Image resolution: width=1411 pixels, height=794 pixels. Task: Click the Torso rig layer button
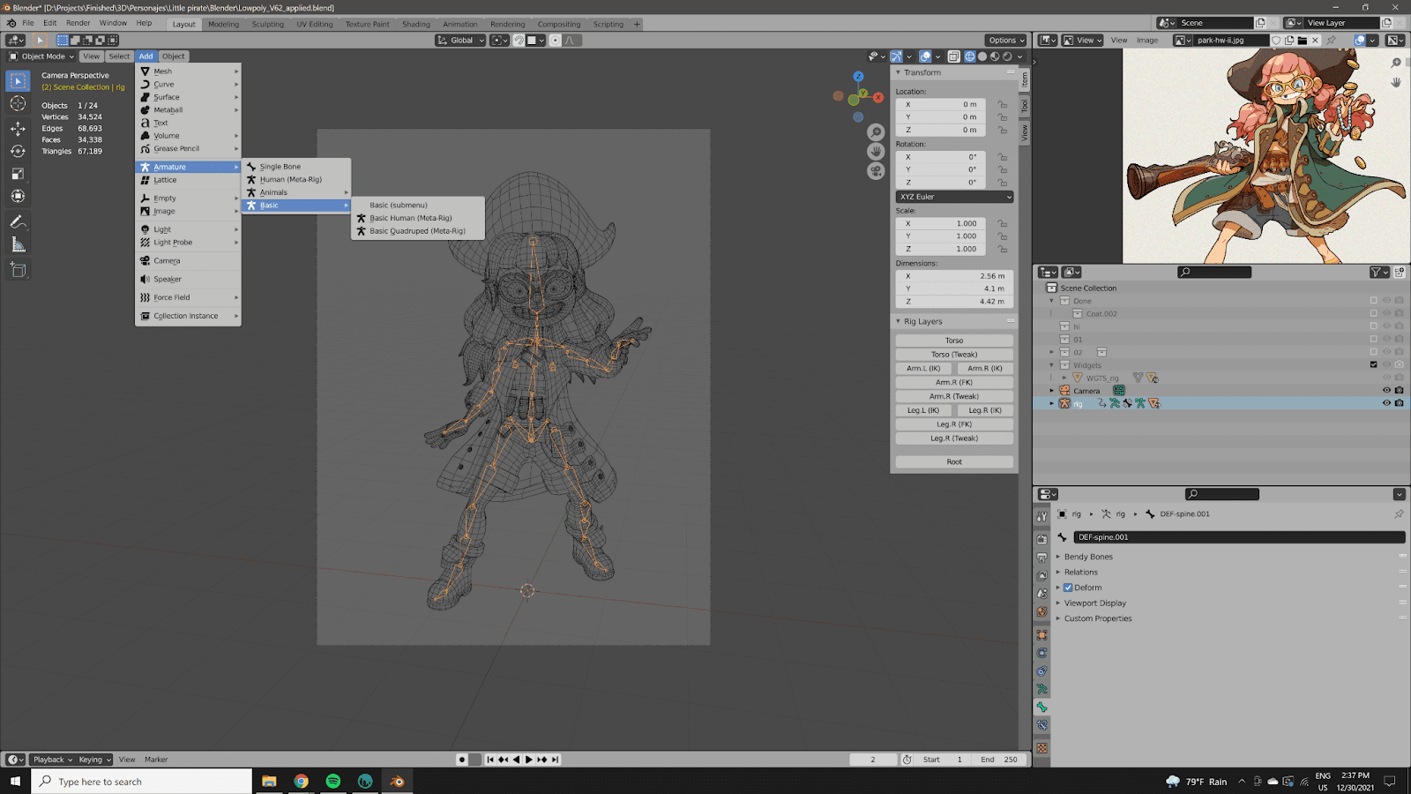954,341
